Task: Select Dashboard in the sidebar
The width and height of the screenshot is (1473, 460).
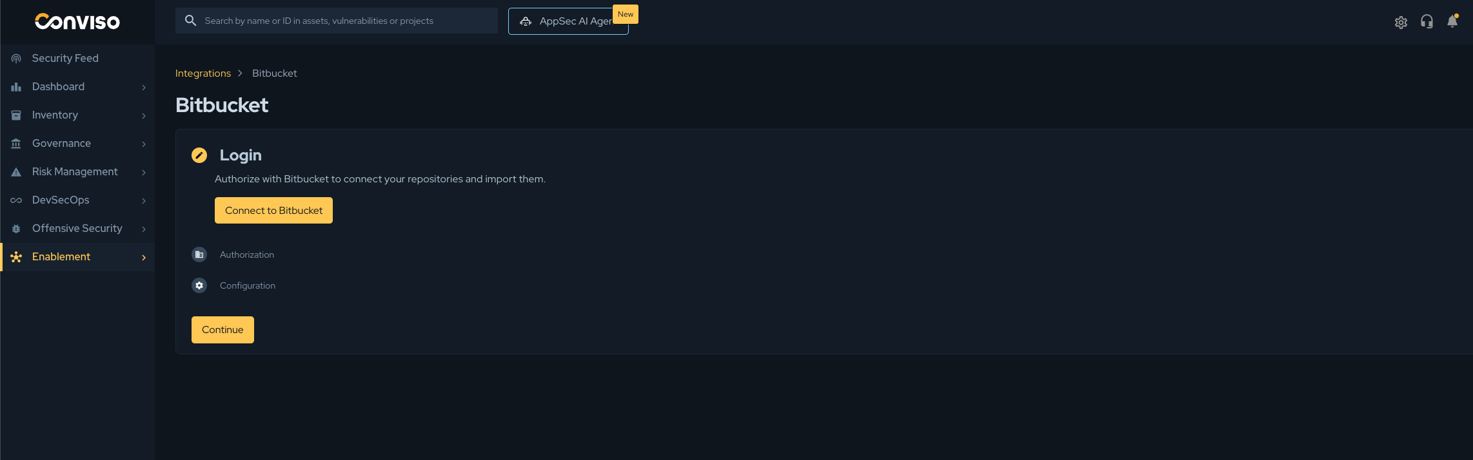Action: tap(77, 86)
